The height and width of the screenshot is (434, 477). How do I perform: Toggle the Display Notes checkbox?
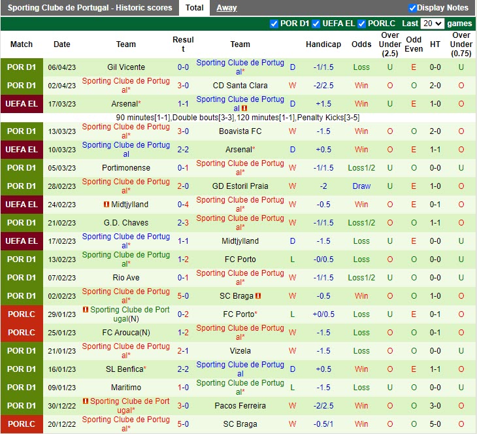coord(412,8)
